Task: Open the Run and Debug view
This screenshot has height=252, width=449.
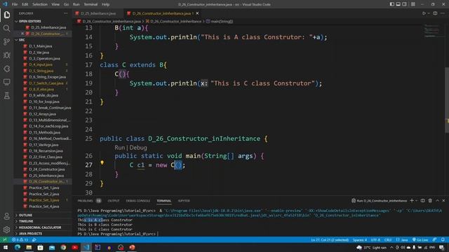Action: (x=7, y=55)
